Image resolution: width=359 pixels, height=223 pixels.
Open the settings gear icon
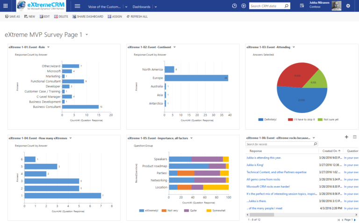(x=348, y=6)
